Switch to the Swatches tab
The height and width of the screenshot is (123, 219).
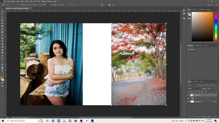click(195, 10)
